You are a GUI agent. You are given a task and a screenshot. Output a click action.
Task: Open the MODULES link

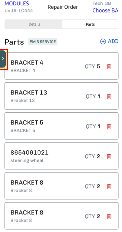(x=17, y=3)
